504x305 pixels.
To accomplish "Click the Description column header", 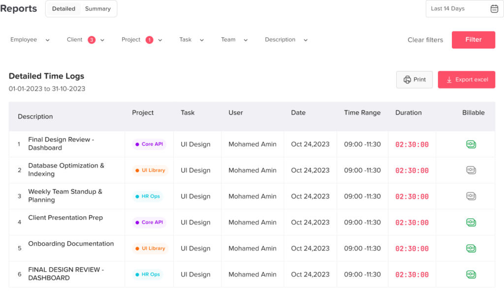I will (35, 116).
